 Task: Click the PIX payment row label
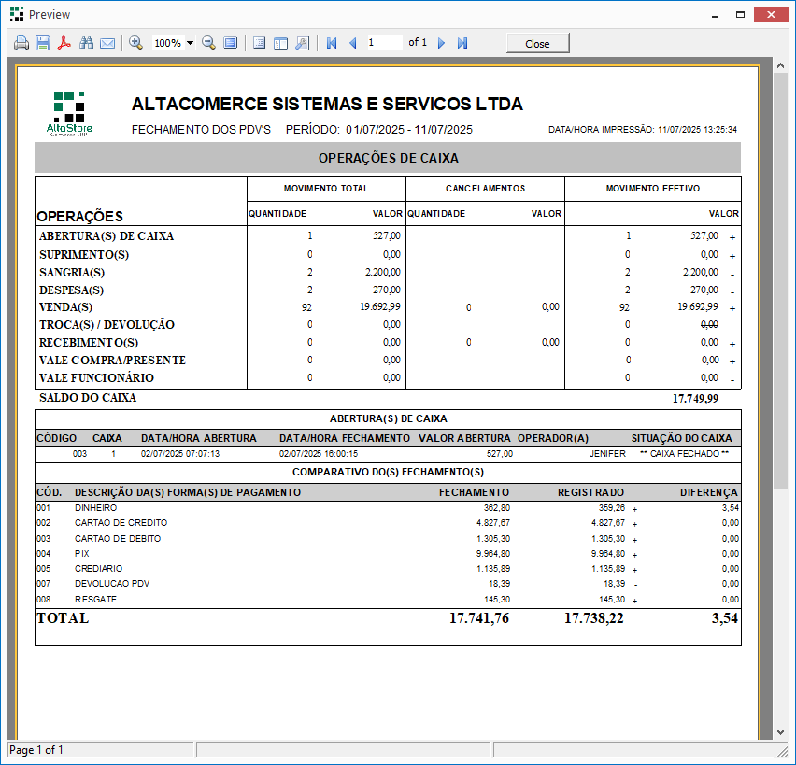[x=81, y=553]
